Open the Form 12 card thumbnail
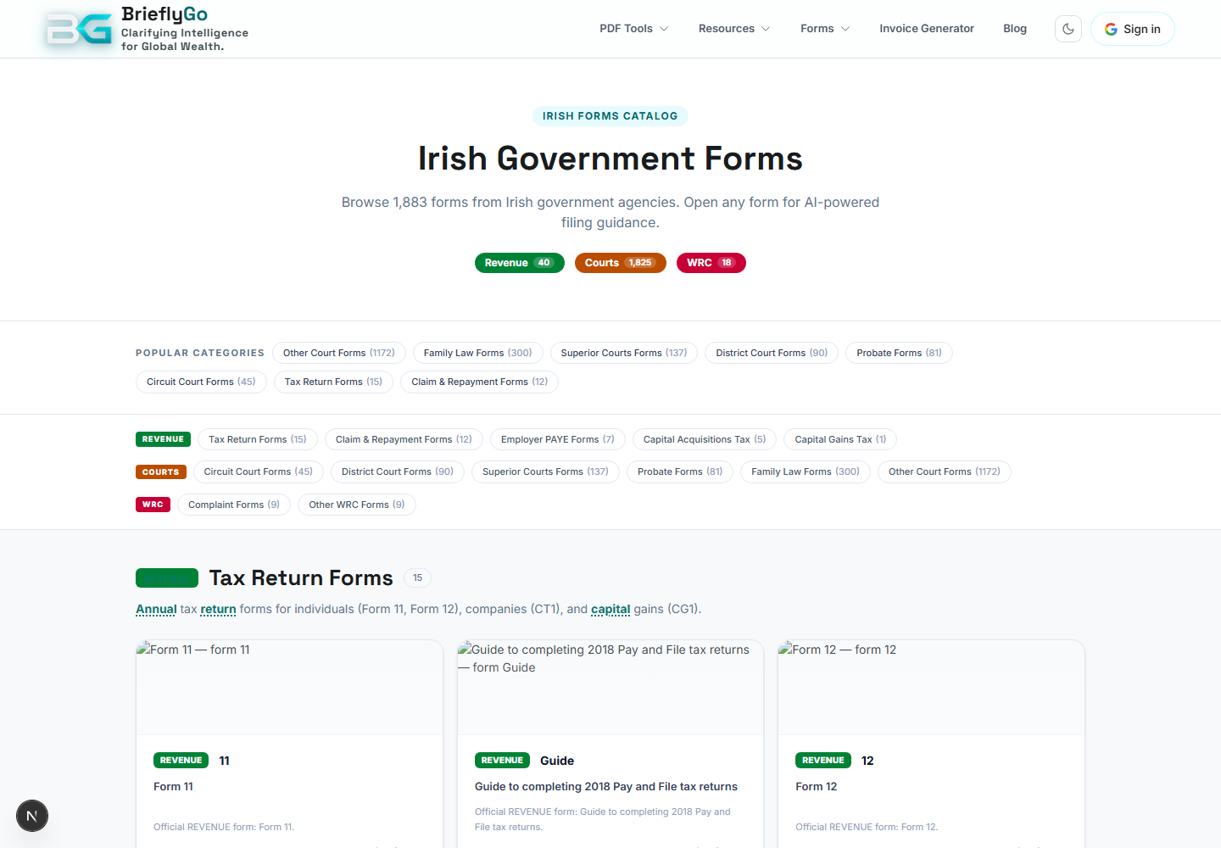1221x848 pixels. tap(931, 688)
